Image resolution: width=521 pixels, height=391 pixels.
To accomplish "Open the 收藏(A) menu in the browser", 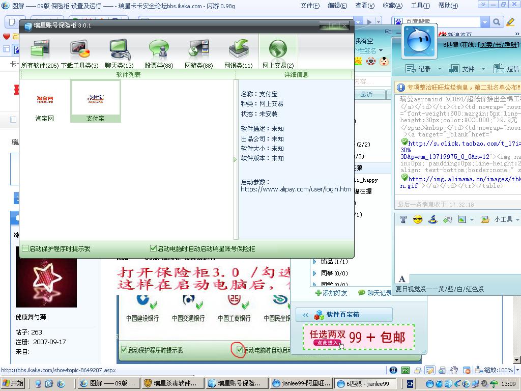I will 392,6.
